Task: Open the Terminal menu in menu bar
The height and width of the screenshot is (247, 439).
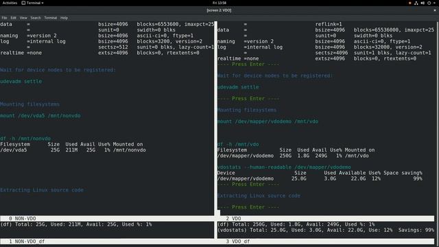Action: pos(50,18)
